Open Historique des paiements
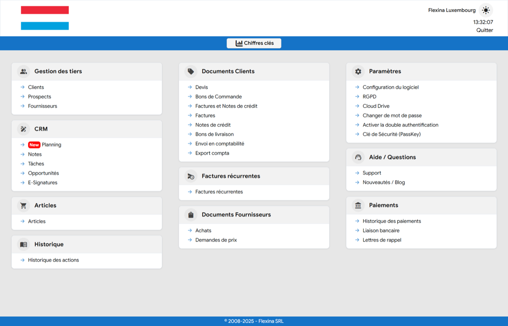This screenshot has height=326, width=508. [392, 221]
